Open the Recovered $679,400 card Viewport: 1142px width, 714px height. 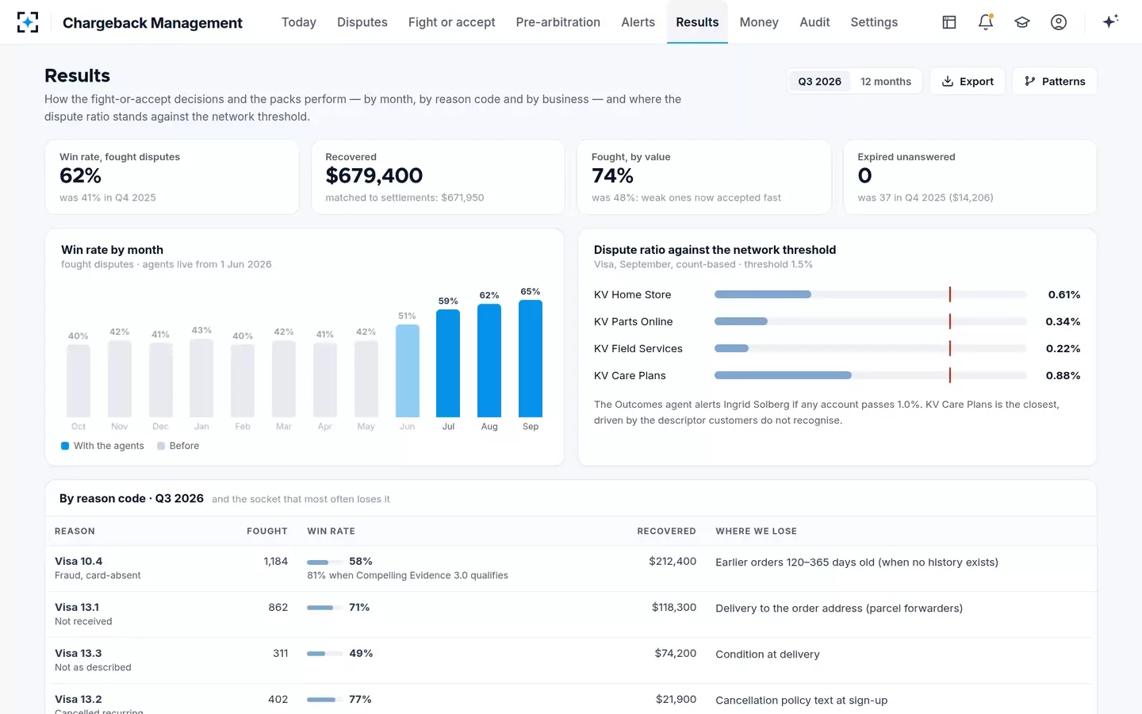(x=438, y=177)
